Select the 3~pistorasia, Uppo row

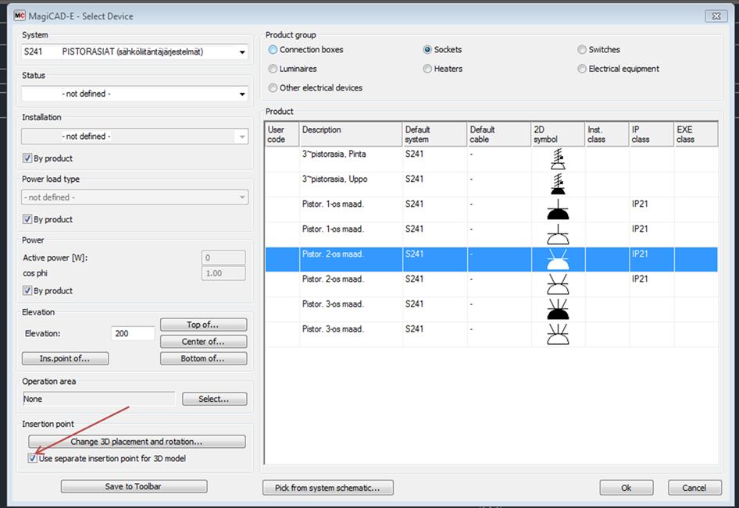coord(491,184)
